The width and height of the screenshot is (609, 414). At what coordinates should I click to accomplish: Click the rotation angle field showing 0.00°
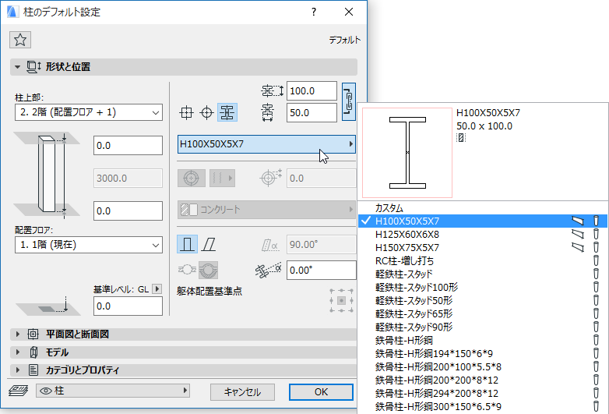coord(321,270)
